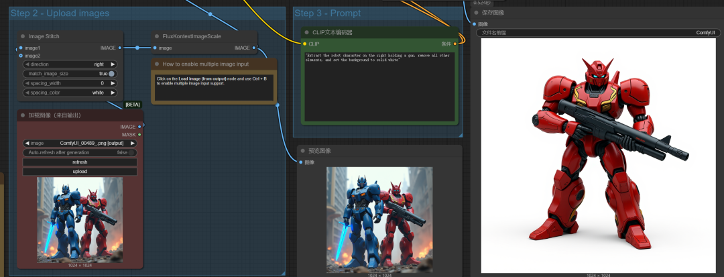Click the link midpoint between Image Stitch and FluxKontextImageScale

(x=137, y=48)
